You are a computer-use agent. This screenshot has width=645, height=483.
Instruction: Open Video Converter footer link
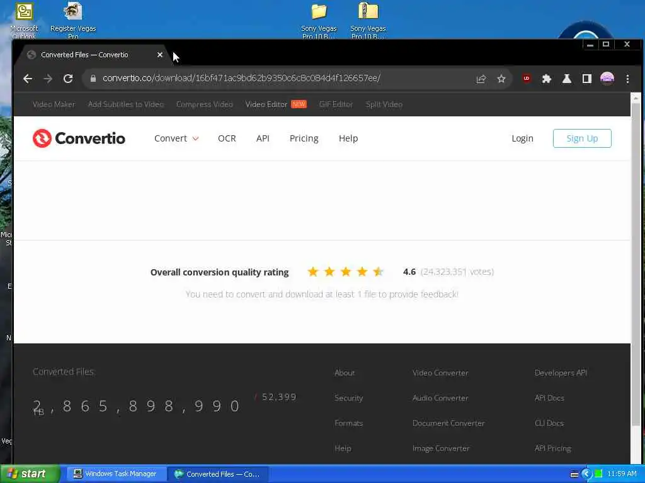440,373
